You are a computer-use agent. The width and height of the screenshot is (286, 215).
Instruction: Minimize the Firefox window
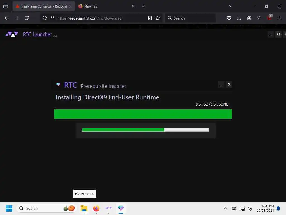pos(254,6)
